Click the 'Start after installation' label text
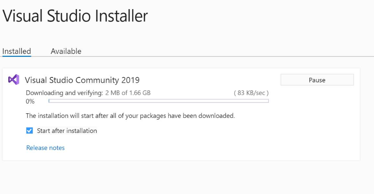 (x=67, y=130)
